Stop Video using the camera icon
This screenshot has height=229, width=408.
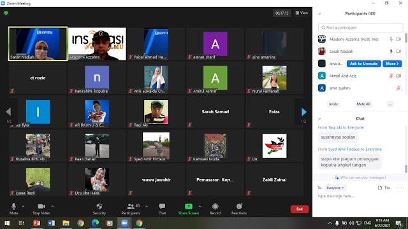pos(41,209)
